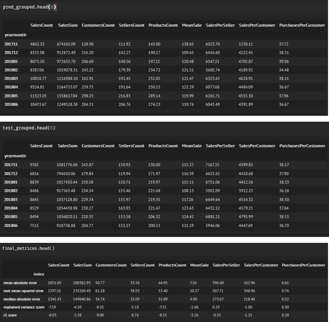Viewport: 329px width, 322px height.
Task: Select the 1851.69 mean absolute error value
Action: [x=55, y=283]
